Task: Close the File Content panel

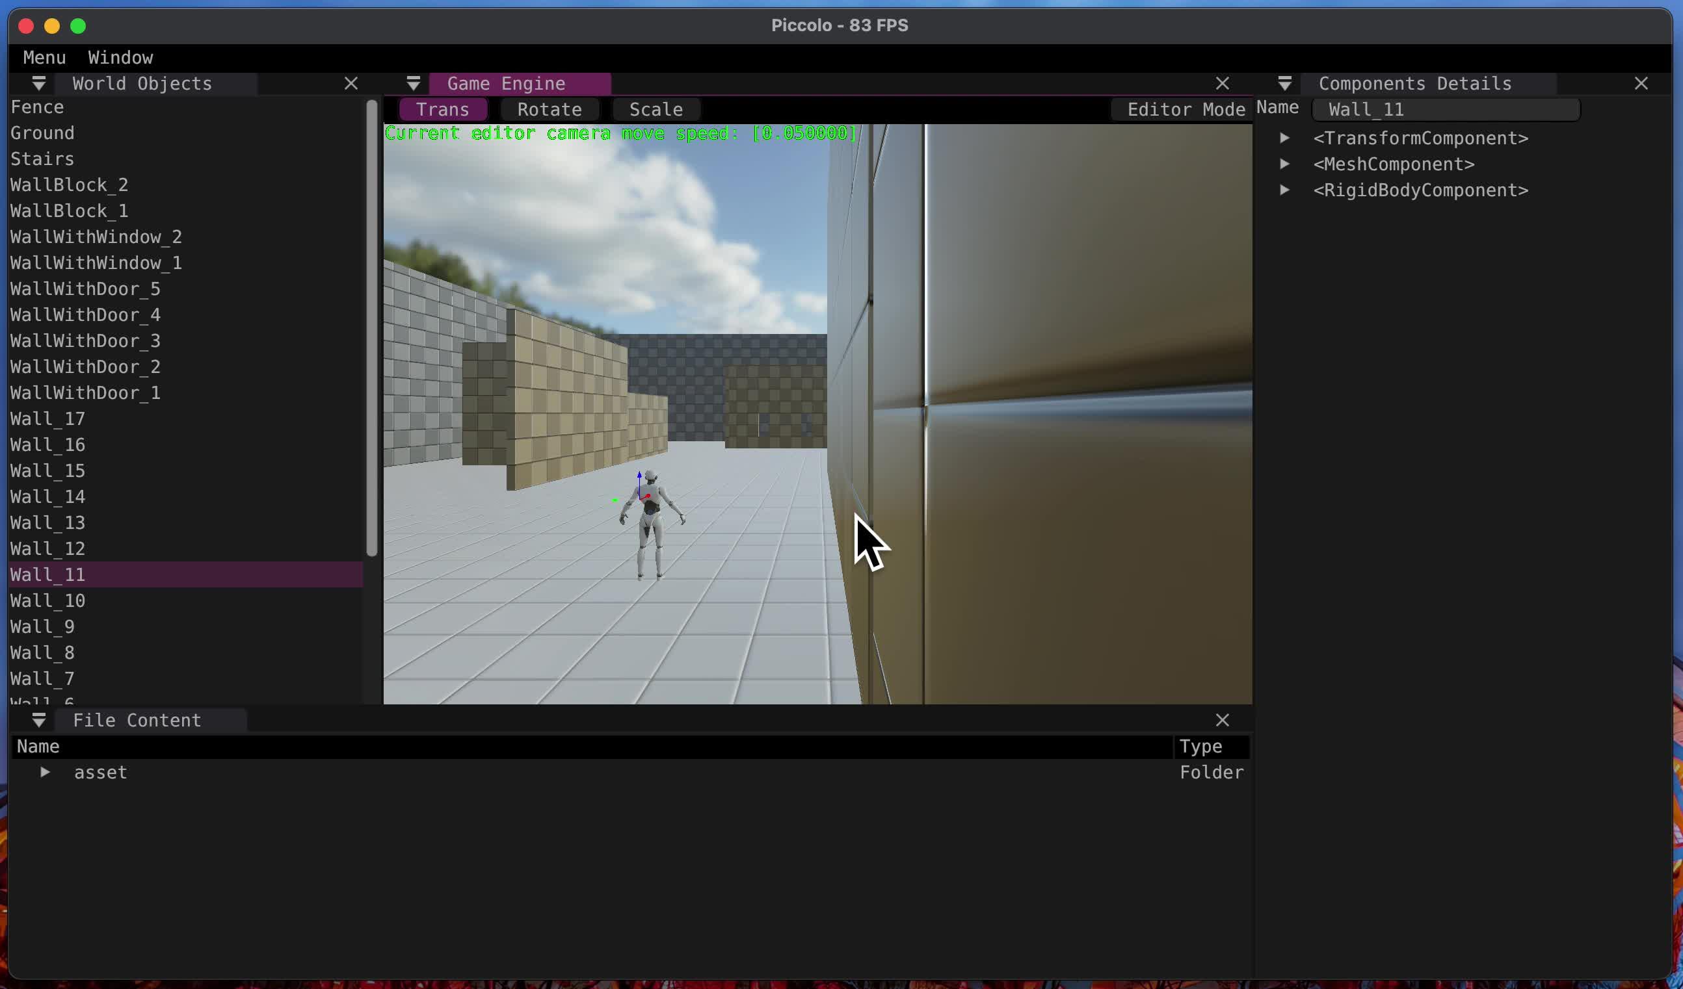Action: coord(1222,720)
